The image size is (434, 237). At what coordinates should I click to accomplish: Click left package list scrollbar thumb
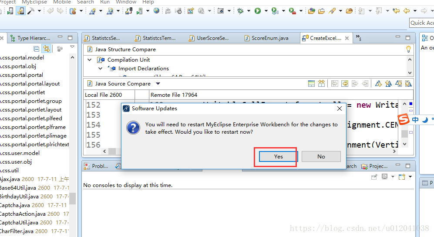point(73,198)
